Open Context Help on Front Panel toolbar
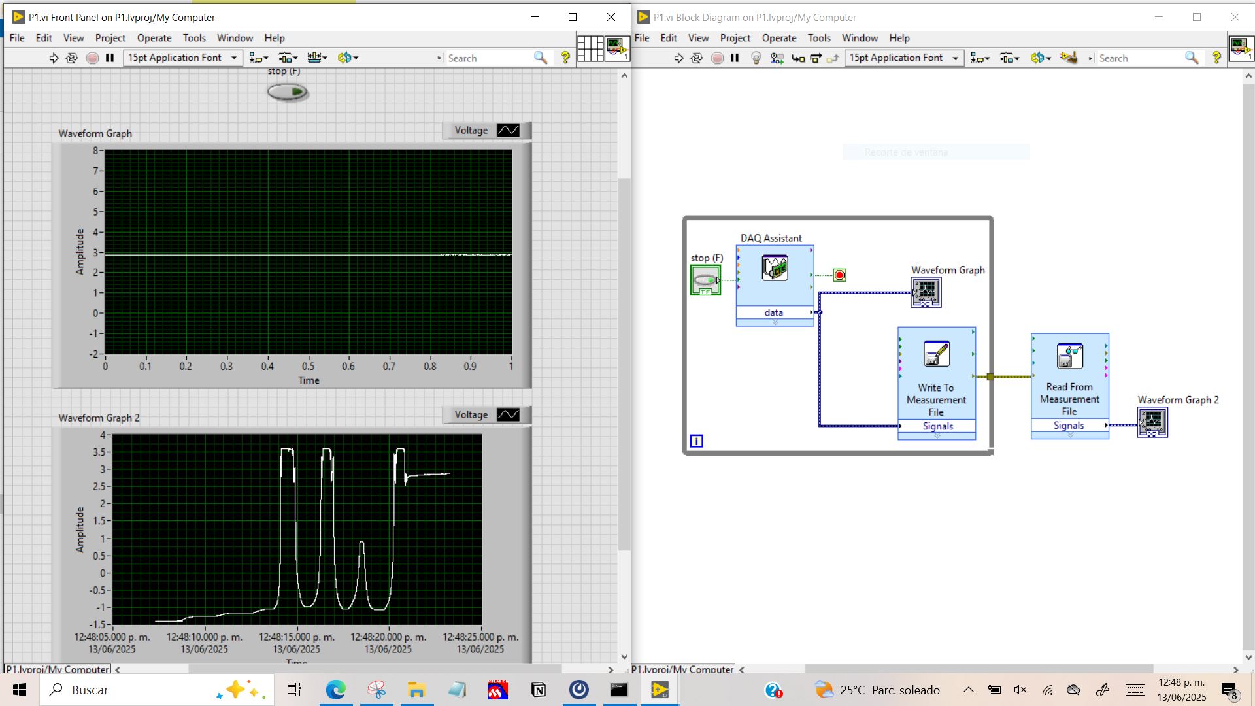The width and height of the screenshot is (1255, 706). tap(565, 58)
